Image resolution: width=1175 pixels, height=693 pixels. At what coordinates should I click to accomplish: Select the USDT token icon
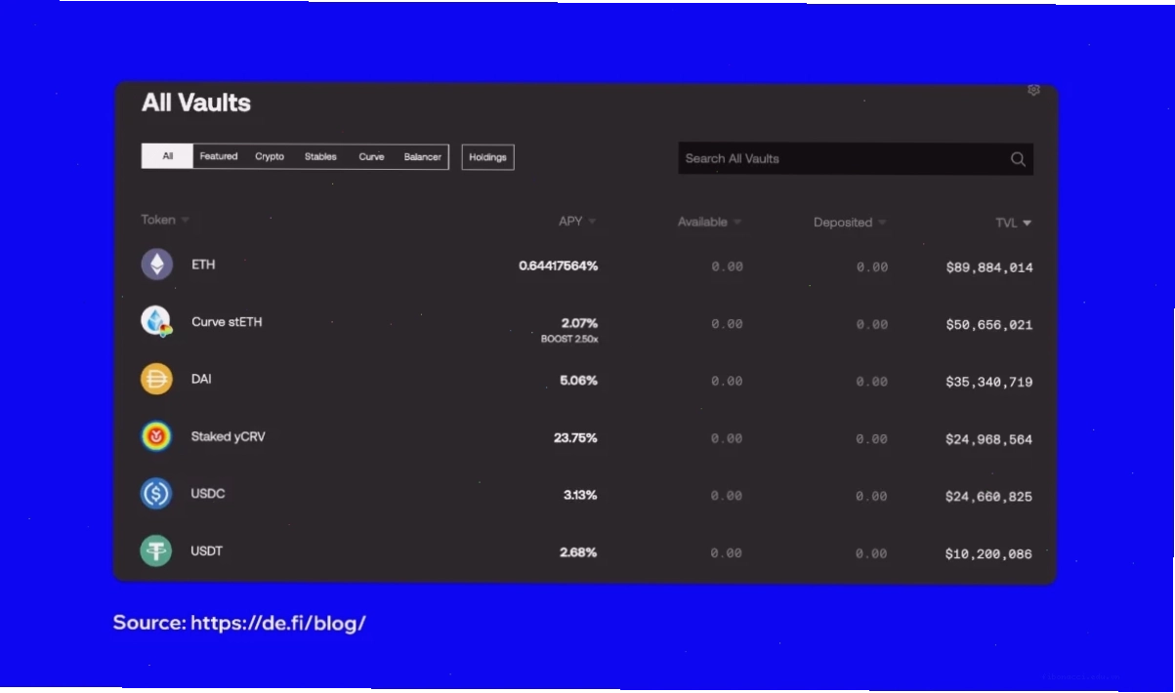coord(156,550)
